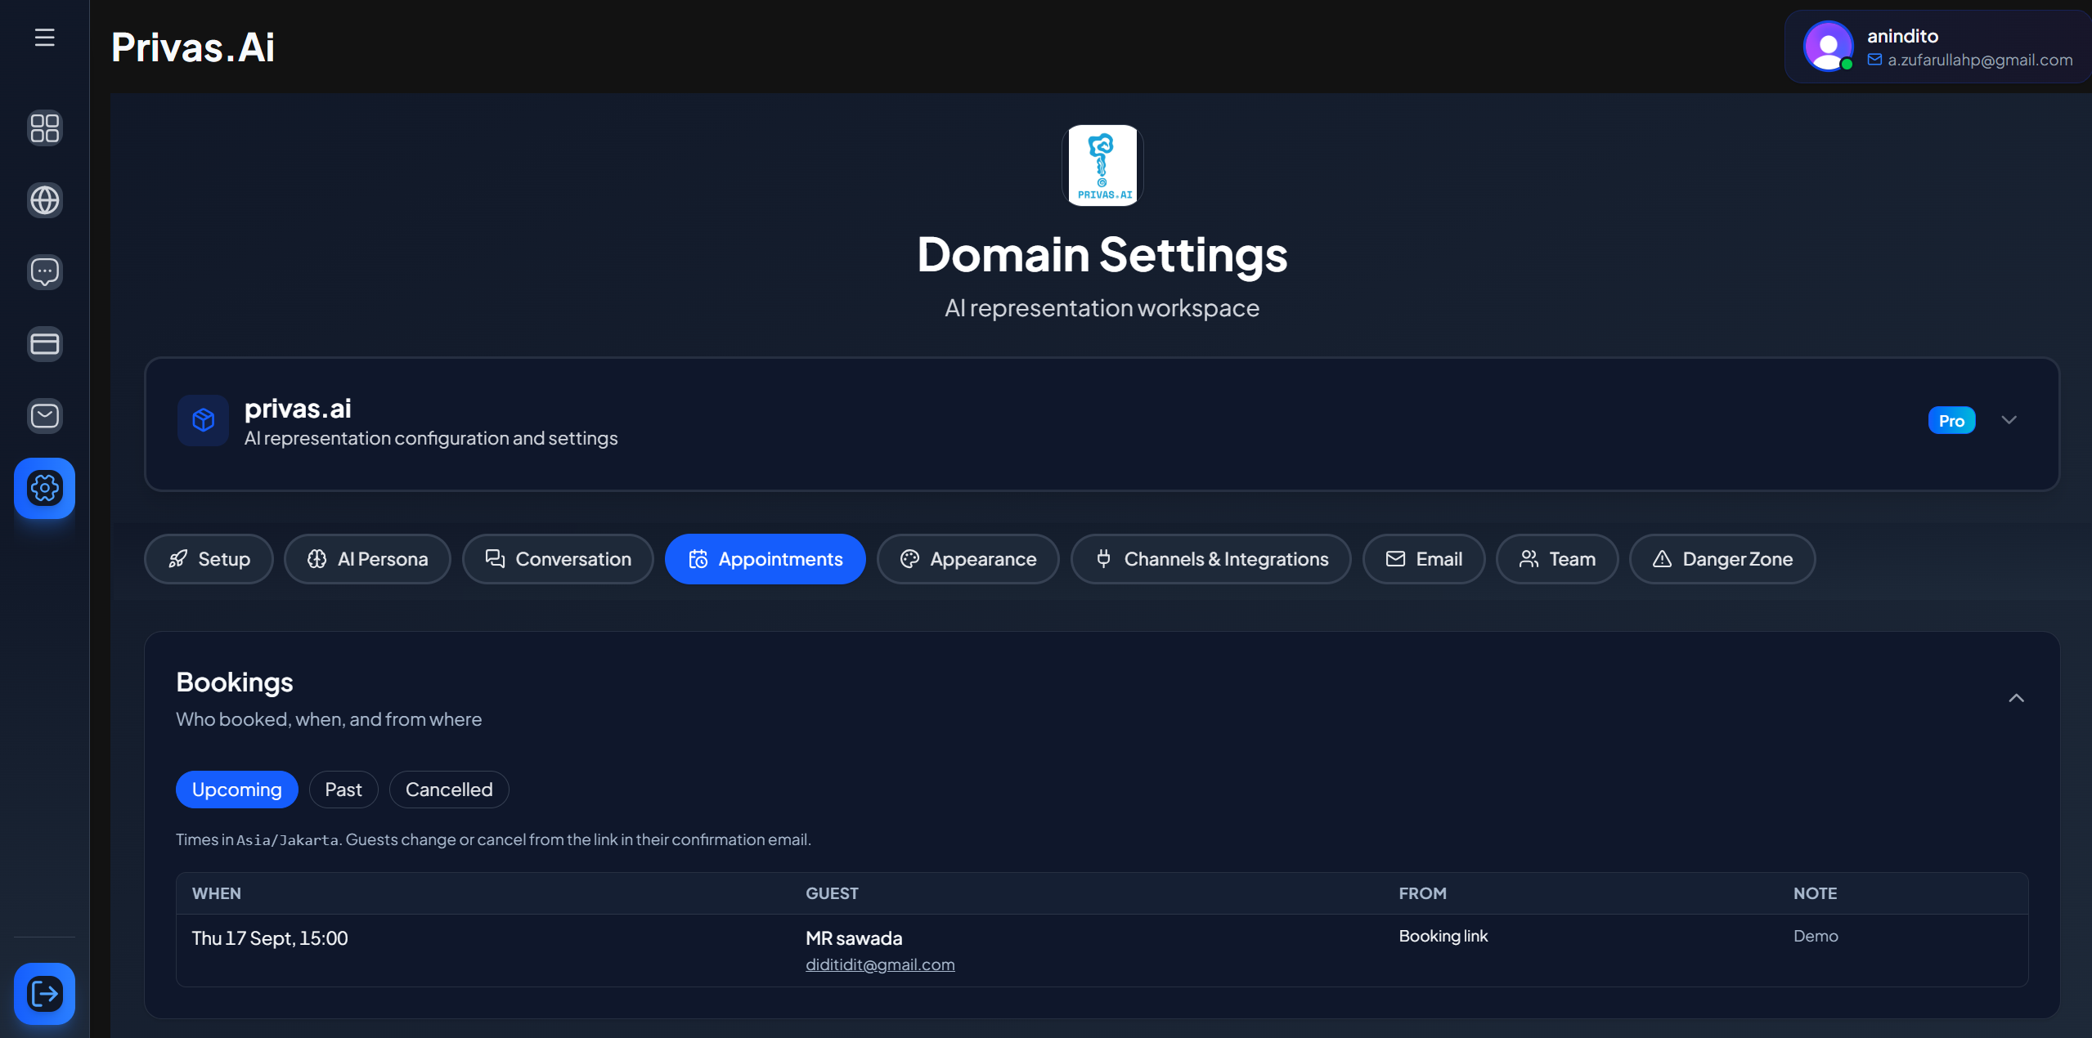Click the 'Demo' note cell
This screenshot has height=1038, width=2092.
pyautogui.click(x=1816, y=937)
